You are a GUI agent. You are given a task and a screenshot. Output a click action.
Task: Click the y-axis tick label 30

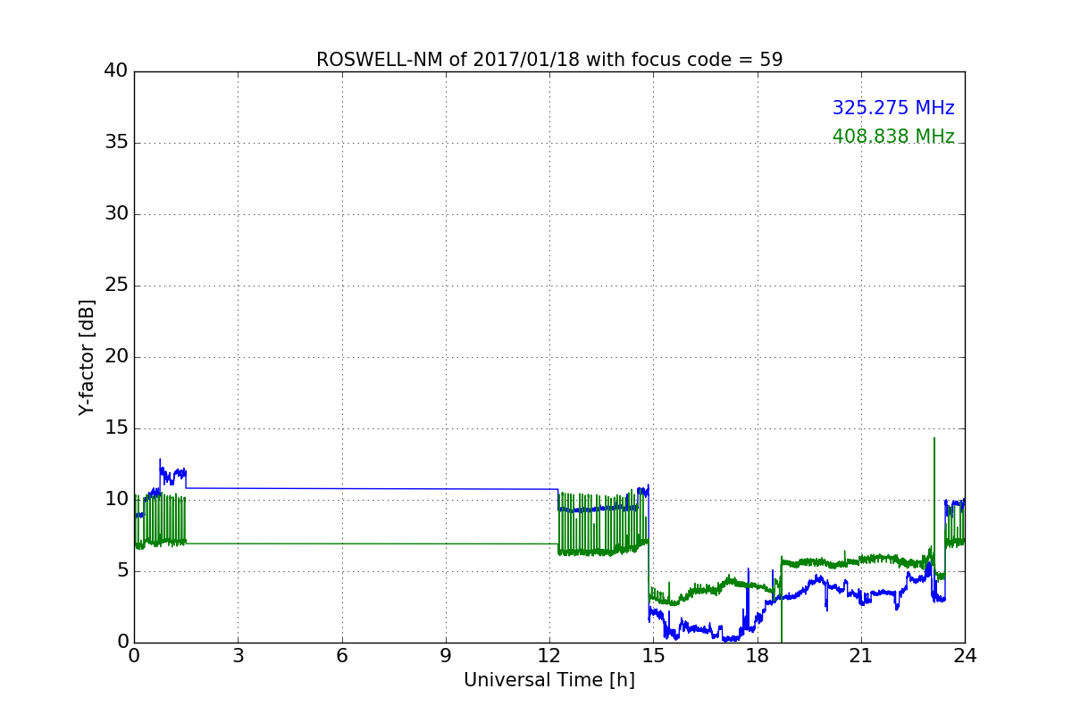coord(116,214)
